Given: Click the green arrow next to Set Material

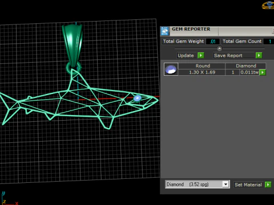Looking at the screenshot, I should click(268, 184).
